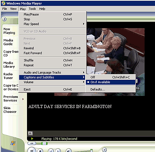Click the Play menu in menu bar
155x152 pixels.
23,9
